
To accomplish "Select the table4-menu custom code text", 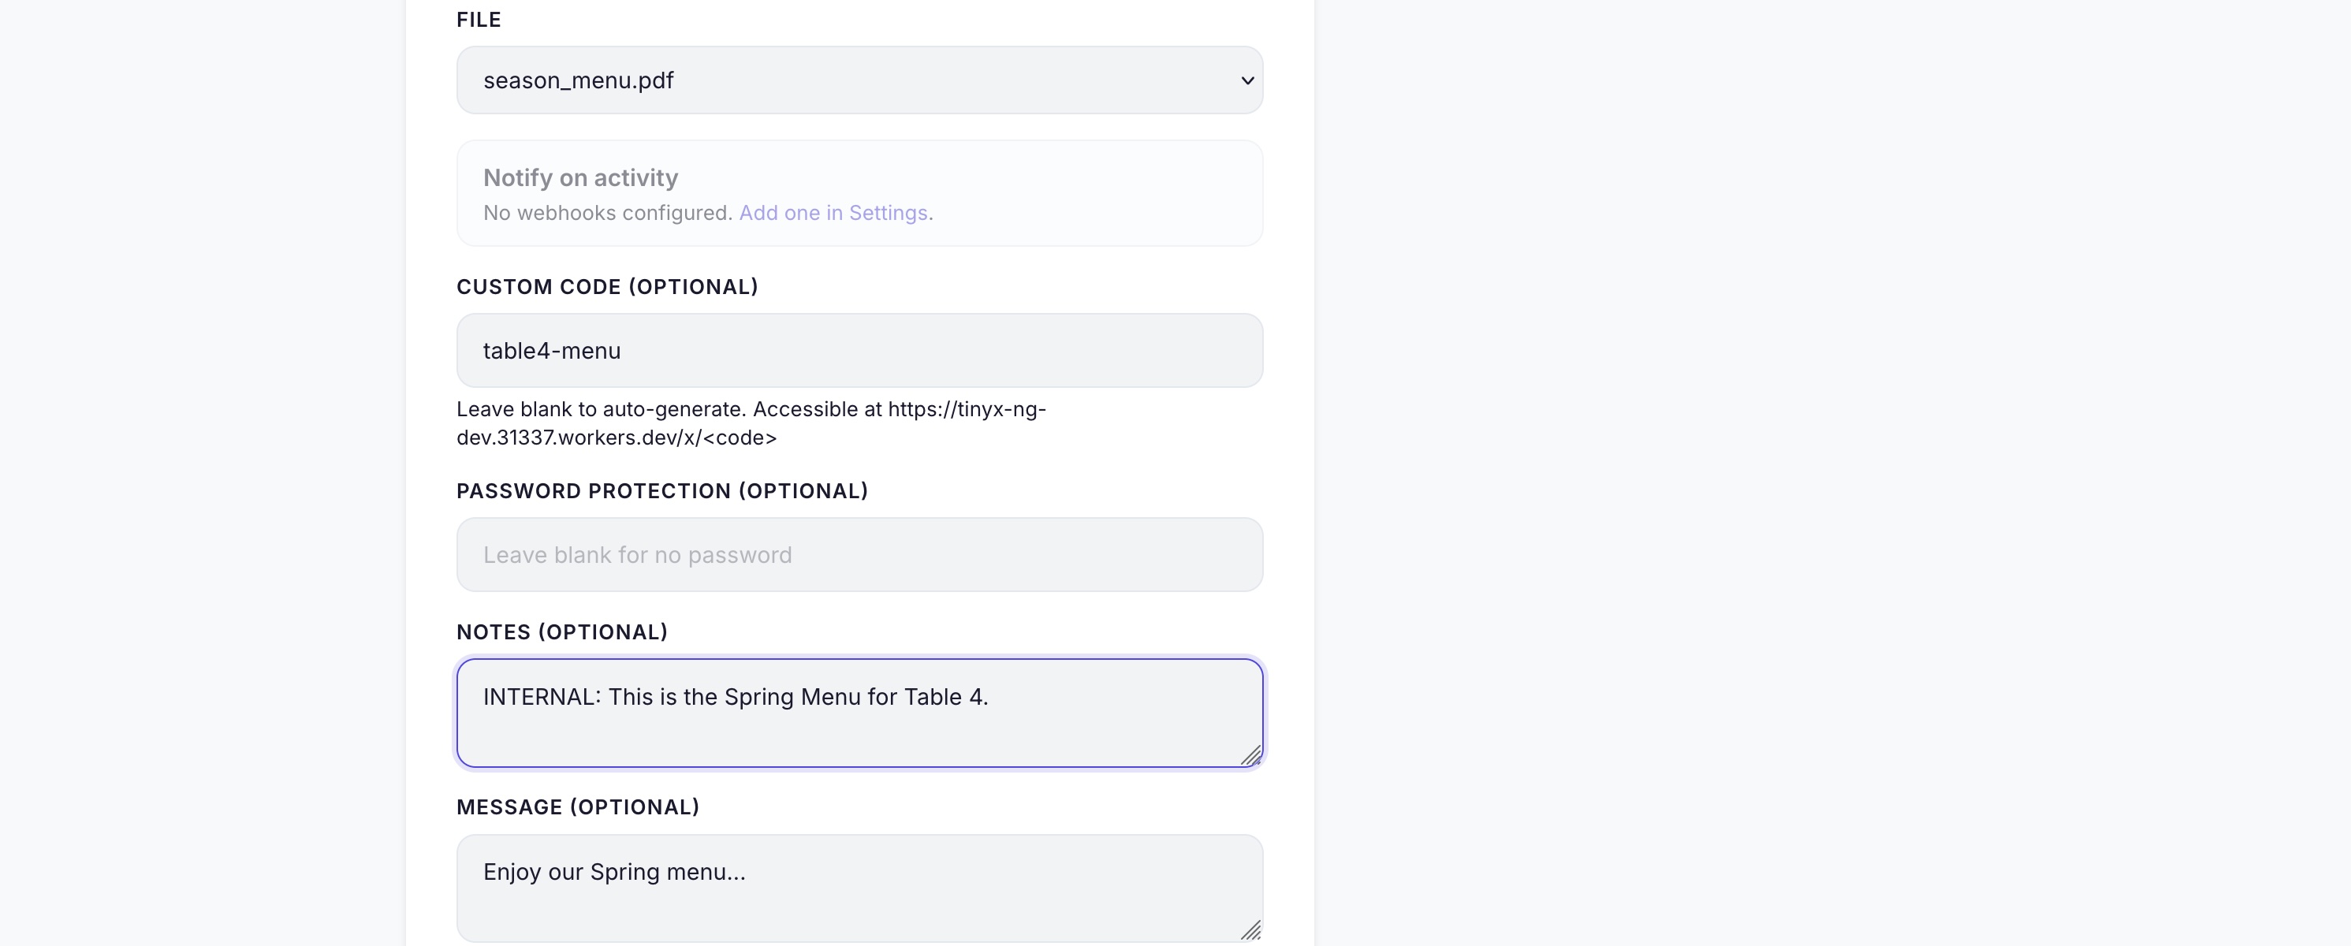I will tap(551, 350).
